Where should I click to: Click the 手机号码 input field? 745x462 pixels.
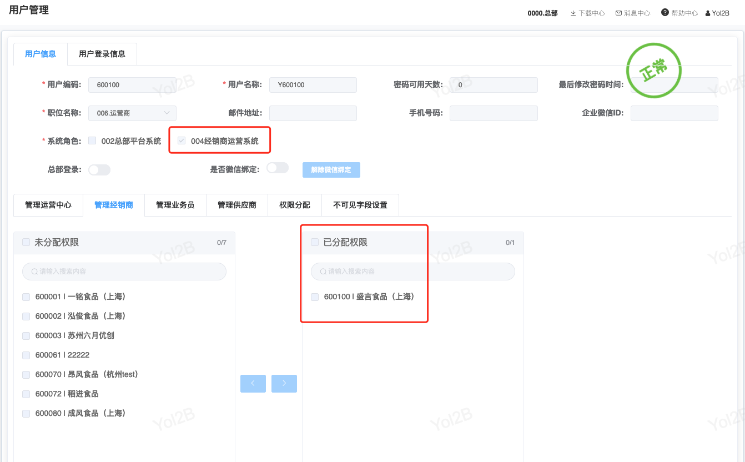click(x=494, y=113)
